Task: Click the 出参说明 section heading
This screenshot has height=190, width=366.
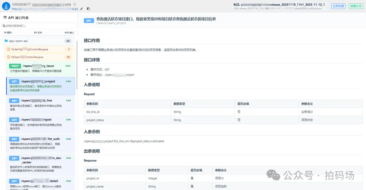Action: (x=92, y=151)
